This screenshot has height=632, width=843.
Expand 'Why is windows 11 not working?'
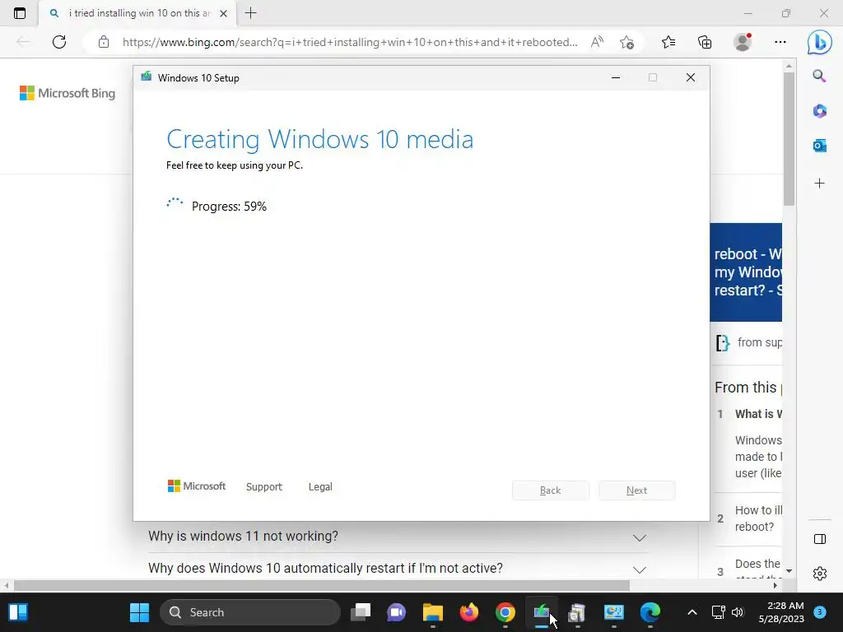398,537
